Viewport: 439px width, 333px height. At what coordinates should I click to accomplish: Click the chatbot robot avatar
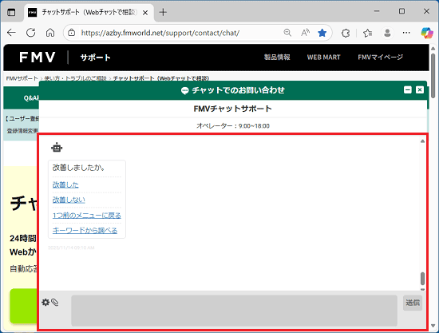pos(57,147)
